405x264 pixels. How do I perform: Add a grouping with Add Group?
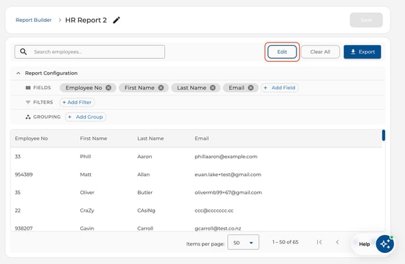[86, 117]
